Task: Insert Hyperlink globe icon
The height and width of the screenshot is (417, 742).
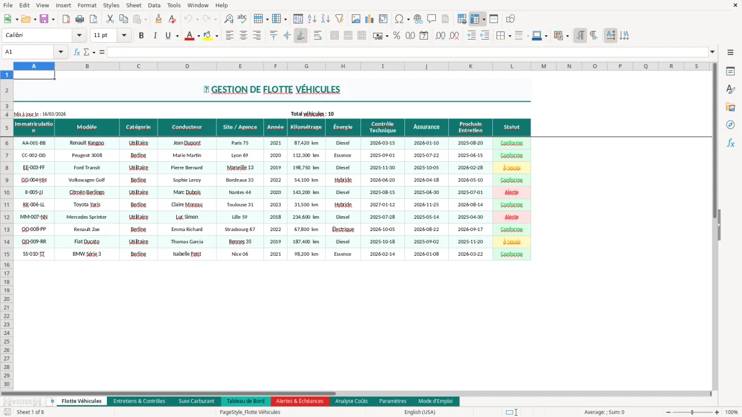Action: click(x=418, y=19)
